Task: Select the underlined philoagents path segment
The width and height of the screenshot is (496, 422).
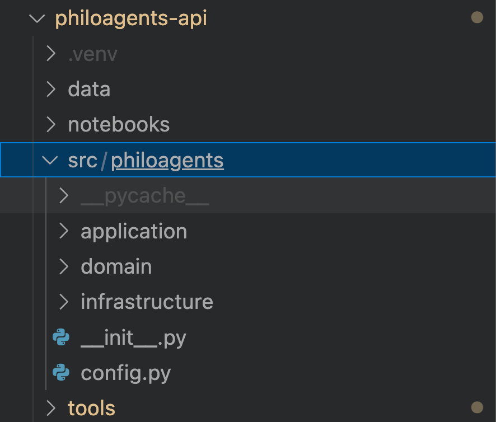Action: point(167,161)
